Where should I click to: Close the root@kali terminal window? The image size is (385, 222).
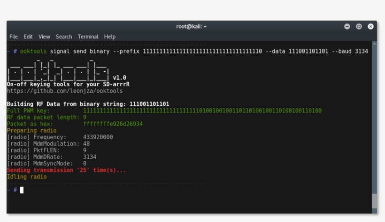click(x=370, y=27)
